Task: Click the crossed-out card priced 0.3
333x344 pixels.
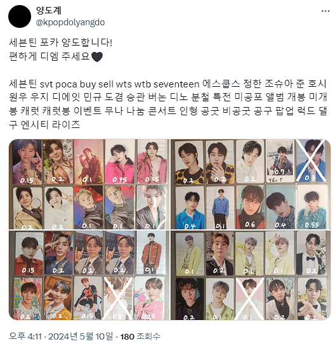Action: point(311,162)
